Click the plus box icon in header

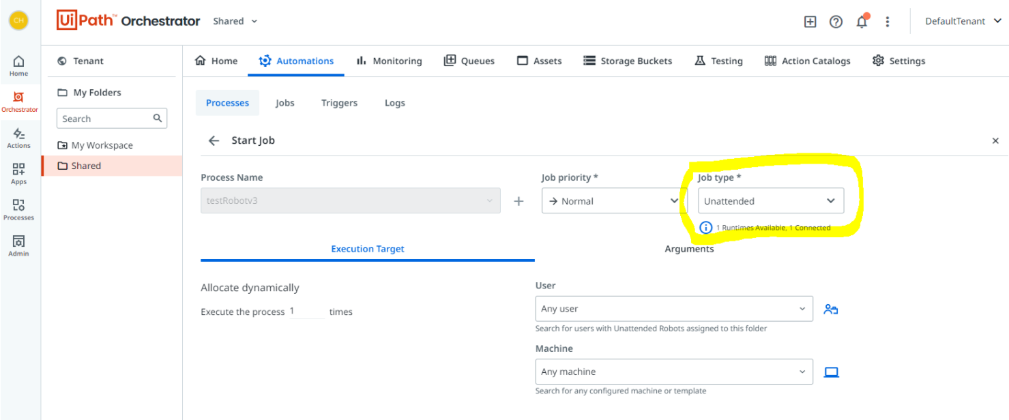click(810, 22)
